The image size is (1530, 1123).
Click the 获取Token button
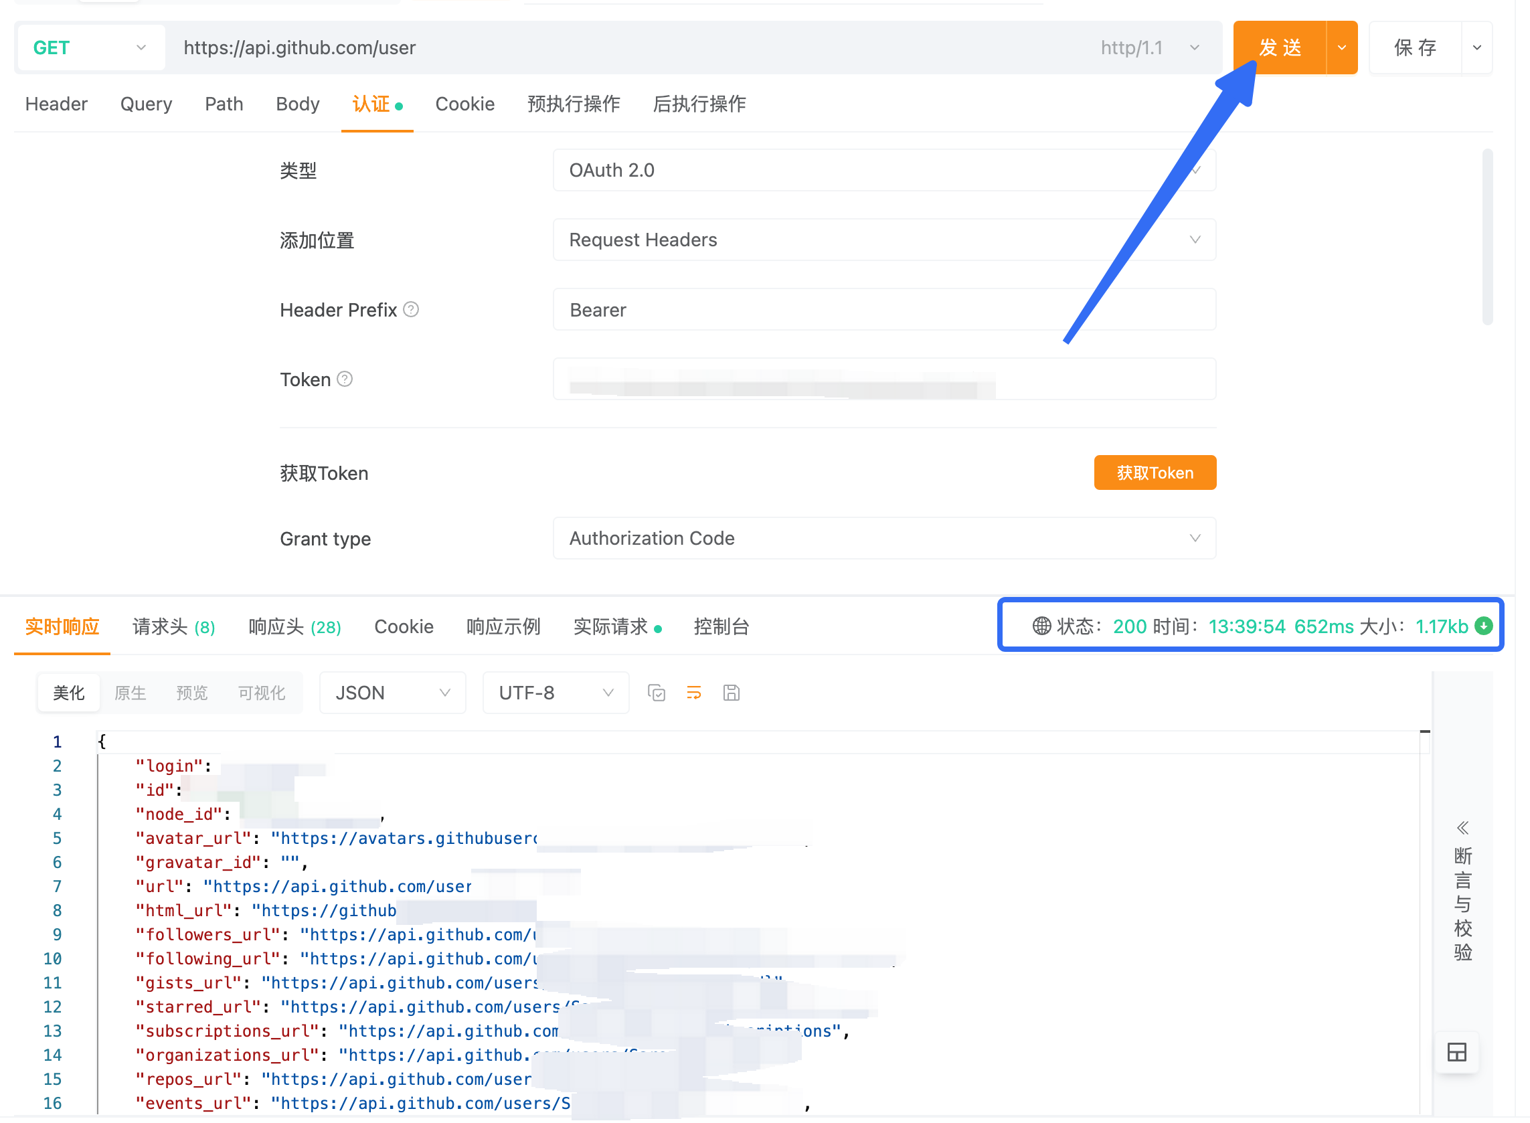[1154, 472]
